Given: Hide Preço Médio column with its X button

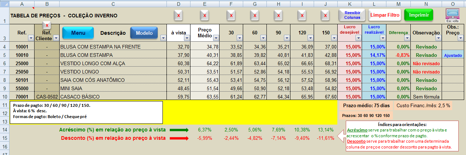Looking at the screenshot, I should (205, 16).
